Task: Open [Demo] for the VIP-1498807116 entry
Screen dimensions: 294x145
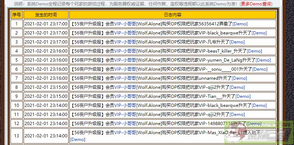Action: click(x=254, y=124)
